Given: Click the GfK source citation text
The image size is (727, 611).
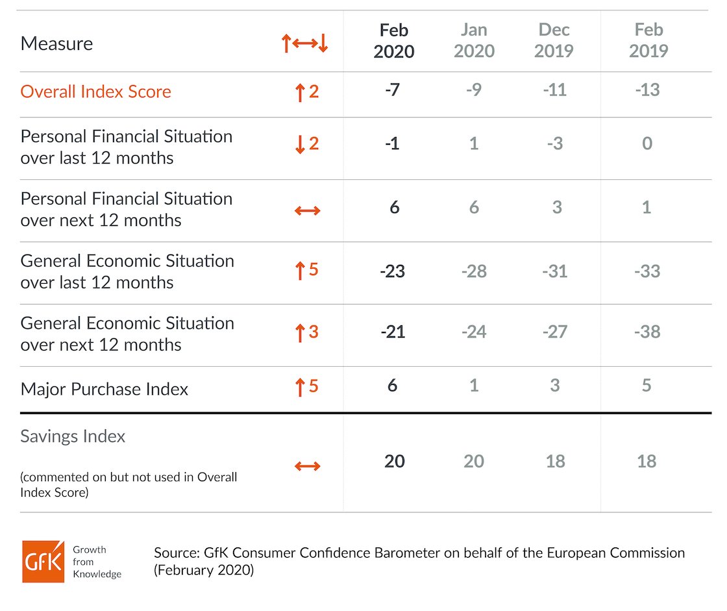Looking at the screenshot, I should pos(419,561).
